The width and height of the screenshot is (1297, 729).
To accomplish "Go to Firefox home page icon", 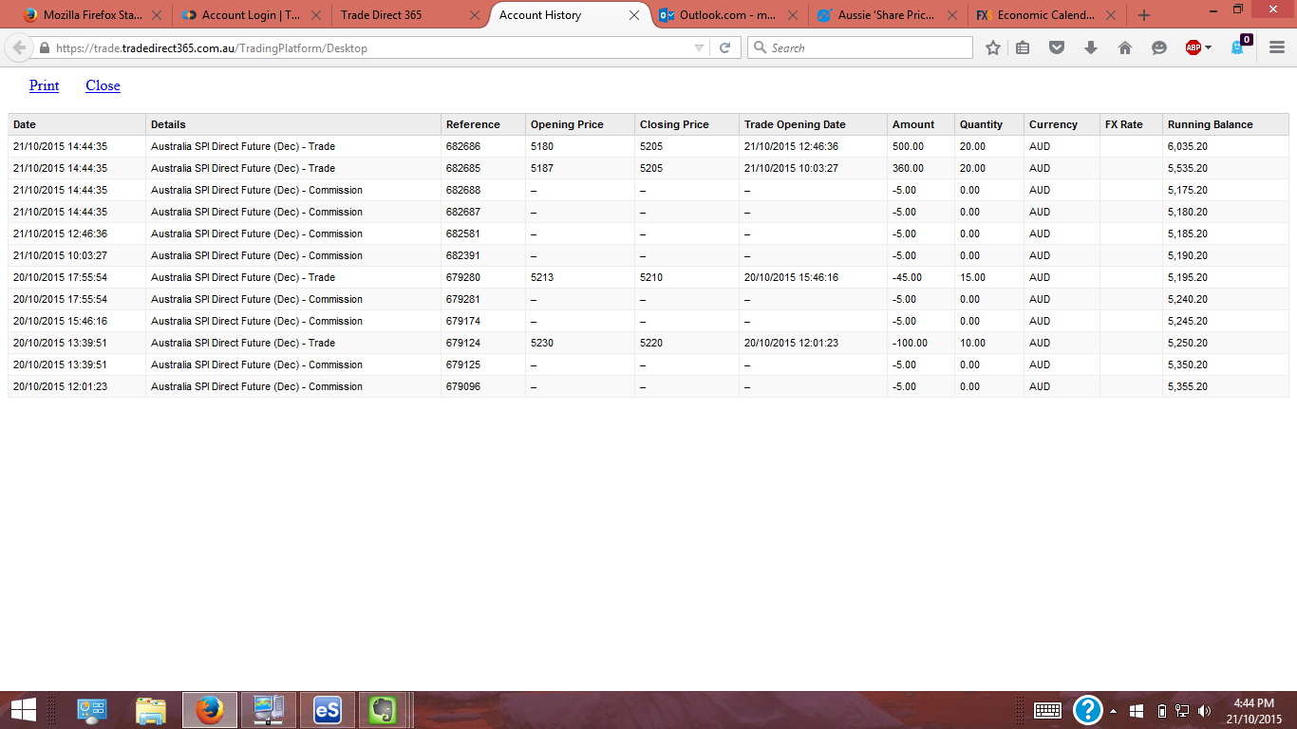I will (1125, 47).
